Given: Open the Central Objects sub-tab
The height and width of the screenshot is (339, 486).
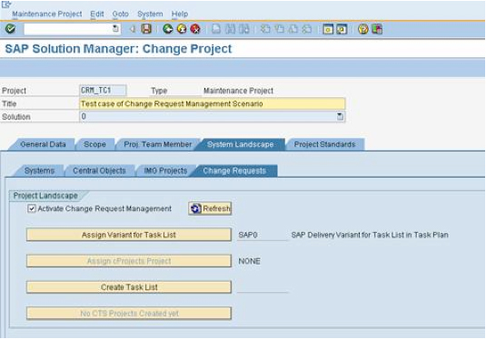Looking at the screenshot, I should click(x=100, y=170).
